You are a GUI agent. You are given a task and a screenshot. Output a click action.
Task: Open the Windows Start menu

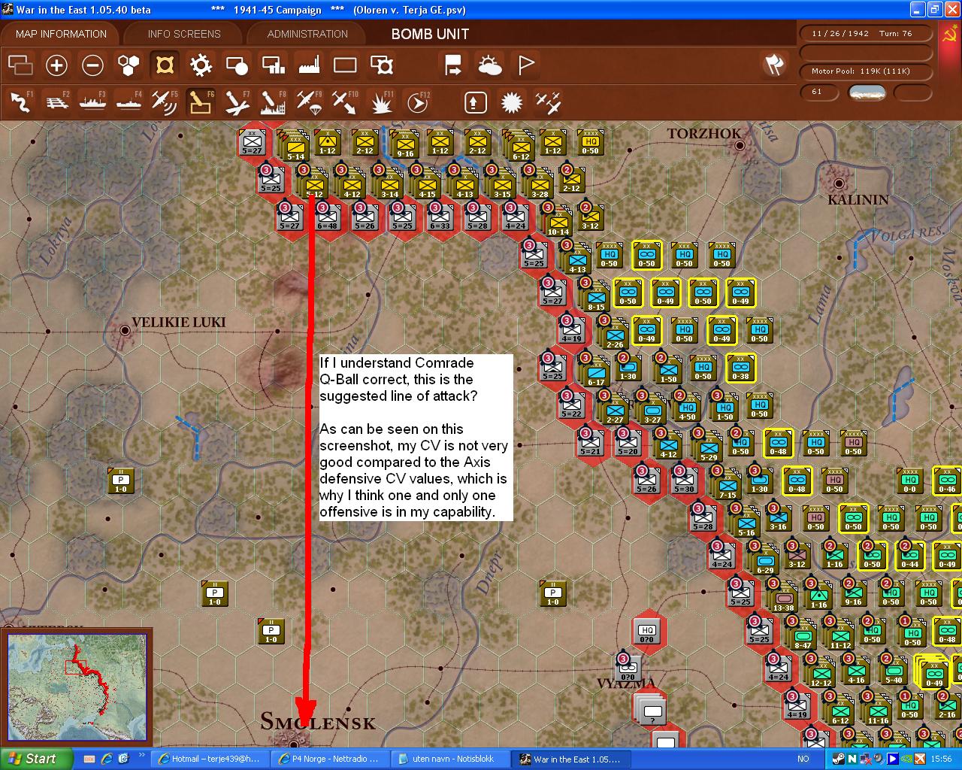coord(36,759)
